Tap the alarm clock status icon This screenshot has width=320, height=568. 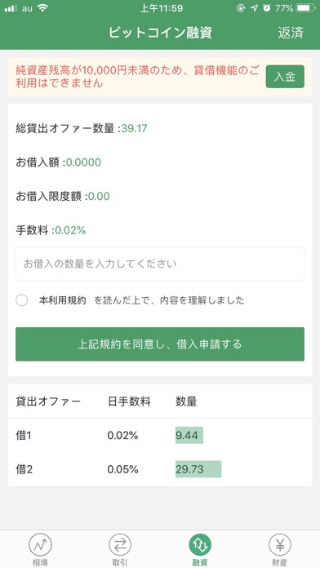[267, 8]
